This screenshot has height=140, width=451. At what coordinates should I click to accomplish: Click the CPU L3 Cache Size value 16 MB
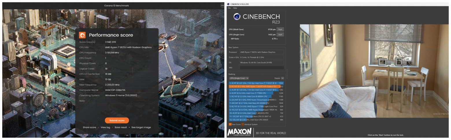(108, 74)
